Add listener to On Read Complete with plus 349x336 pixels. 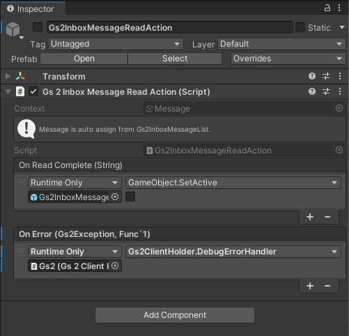[x=310, y=217]
